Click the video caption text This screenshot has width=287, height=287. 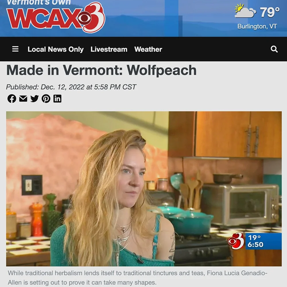137,278
